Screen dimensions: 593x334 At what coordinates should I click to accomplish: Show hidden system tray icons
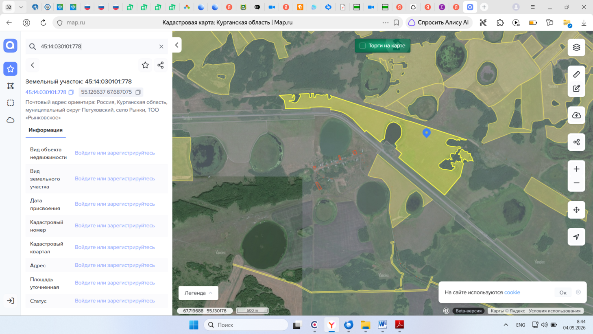tap(506, 325)
